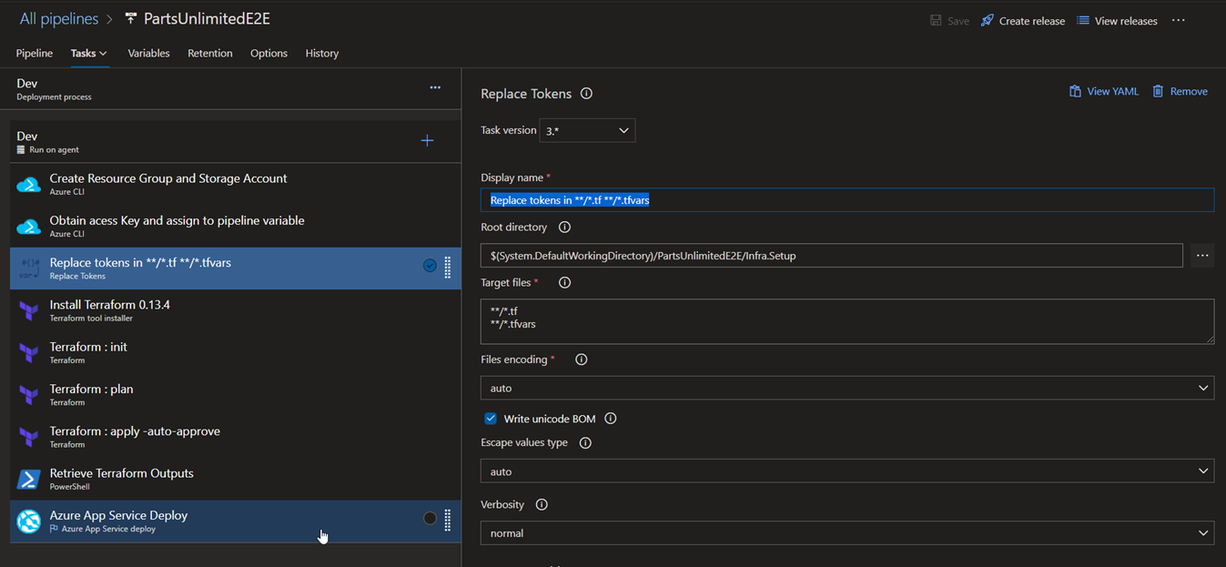Select Terraform : init task

pos(235,352)
